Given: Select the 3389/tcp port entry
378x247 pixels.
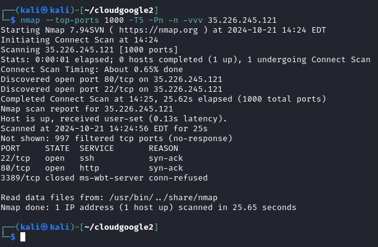Looking at the screenshot, I should pos(21,178).
